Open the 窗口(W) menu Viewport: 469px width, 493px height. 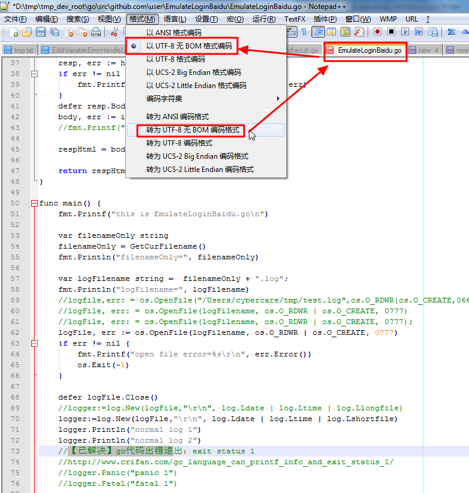tap(358, 19)
